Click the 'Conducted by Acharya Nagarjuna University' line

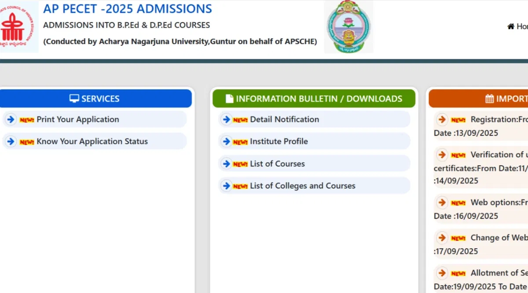180,42
